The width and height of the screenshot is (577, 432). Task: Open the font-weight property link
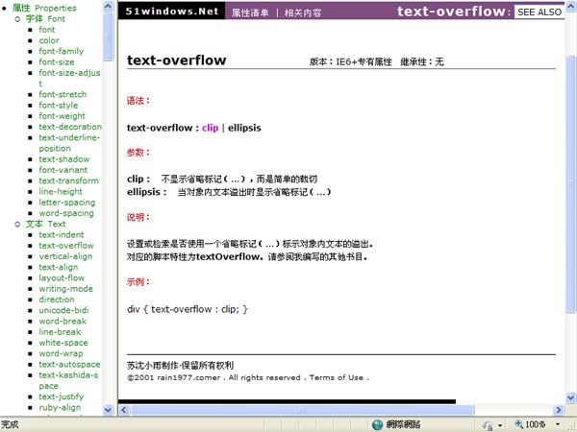pos(62,116)
